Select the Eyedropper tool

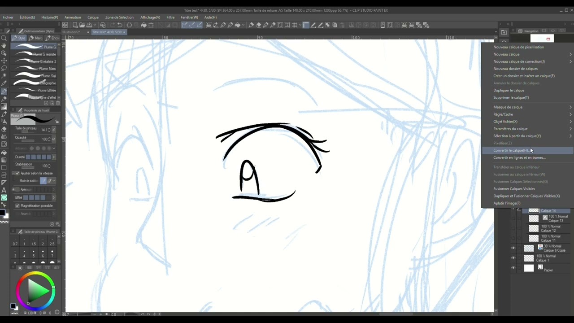(x=4, y=83)
